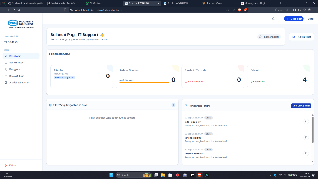318x179 pixels.
Task: Open the Brave wallet icon
Action: pos(300,10)
